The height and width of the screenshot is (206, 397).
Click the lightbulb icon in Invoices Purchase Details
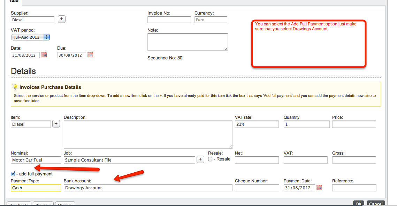point(15,87)
